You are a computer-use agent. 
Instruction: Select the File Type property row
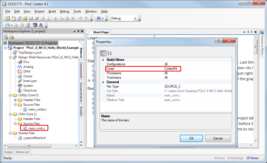point(166,86)
